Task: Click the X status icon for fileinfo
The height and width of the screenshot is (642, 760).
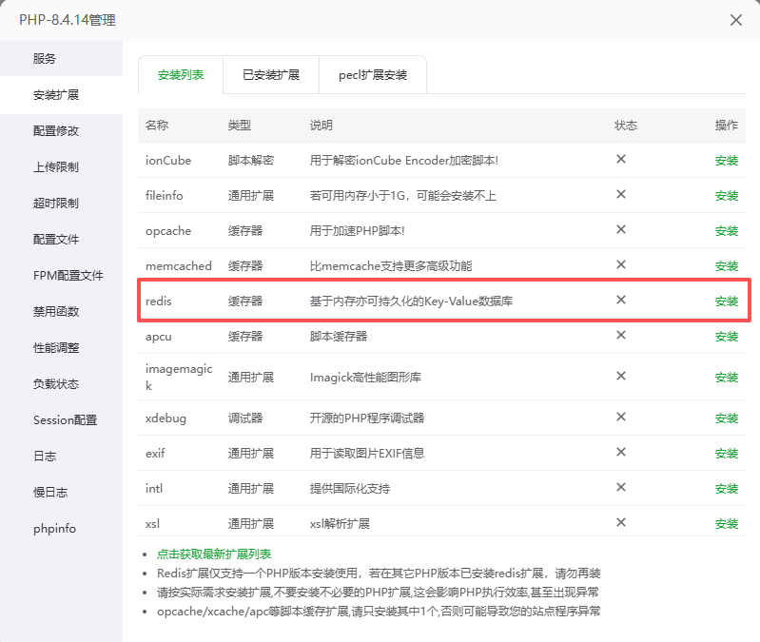Action: click(621, 194)
